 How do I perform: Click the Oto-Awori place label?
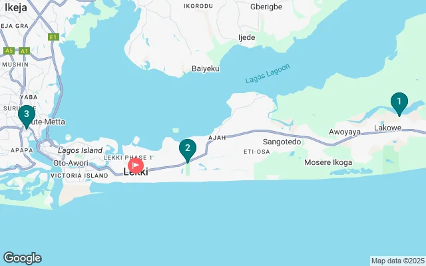[71, 163]
